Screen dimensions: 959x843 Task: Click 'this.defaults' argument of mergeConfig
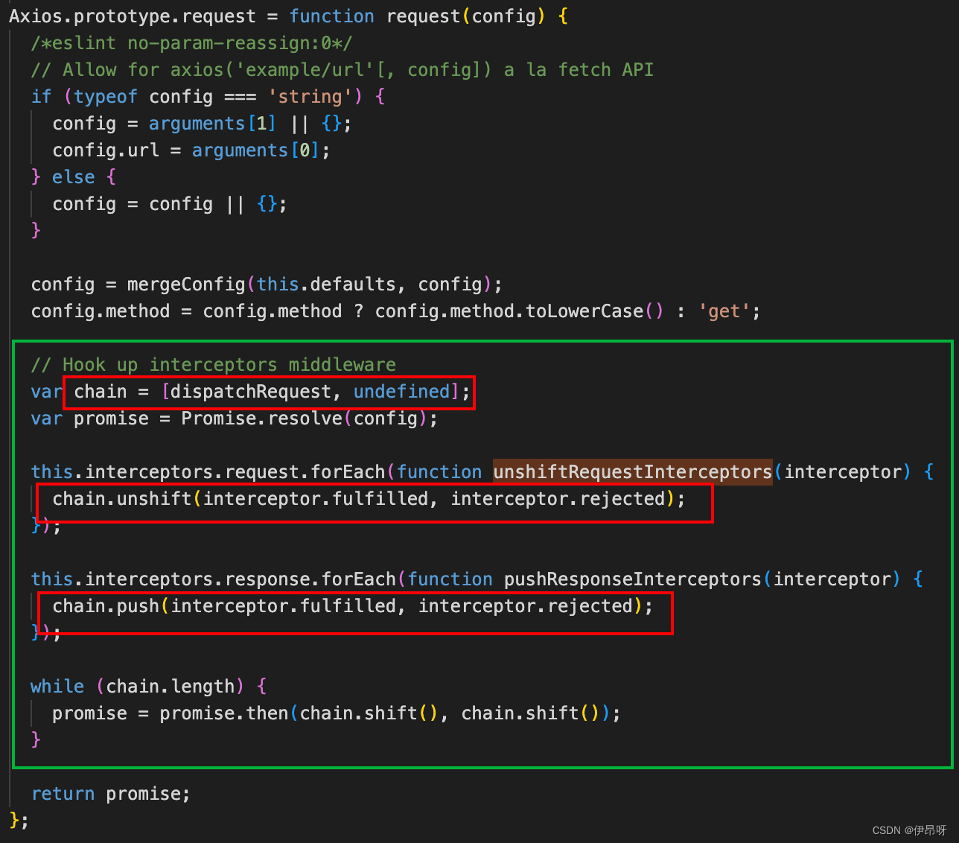326,284
